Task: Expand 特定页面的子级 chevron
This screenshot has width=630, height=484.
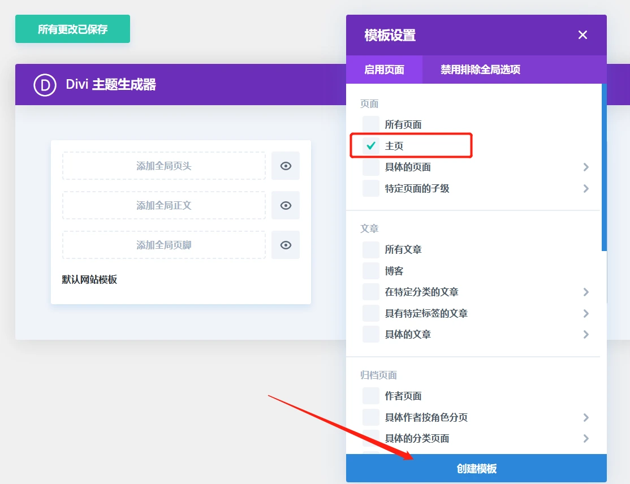Action: [x=586, y=188]
